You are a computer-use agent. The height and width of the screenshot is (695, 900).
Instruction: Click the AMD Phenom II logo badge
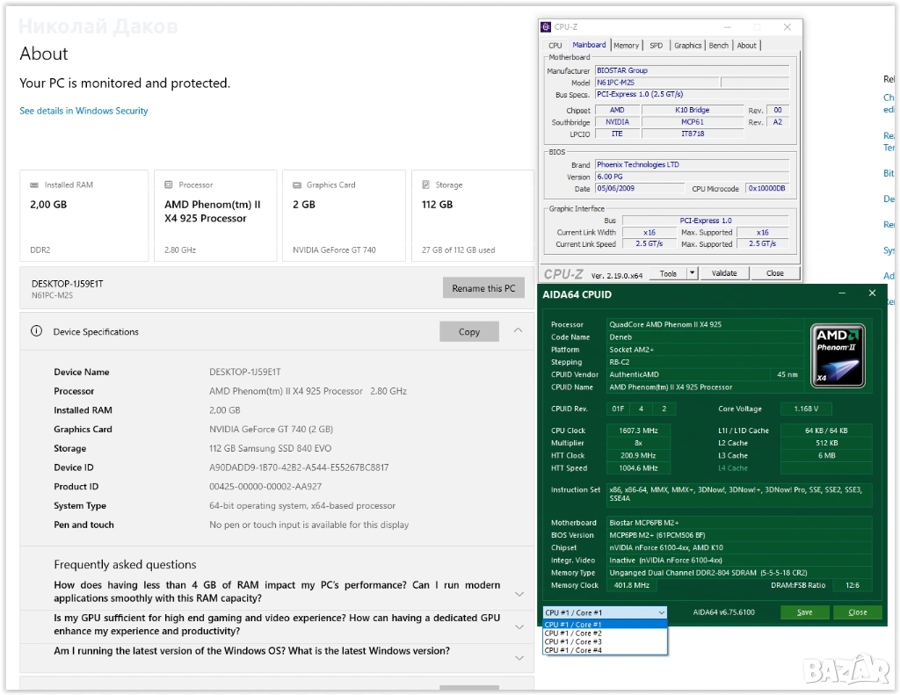838,356
